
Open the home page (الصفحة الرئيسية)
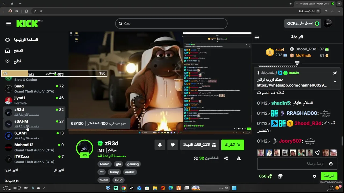tap(21, 40)
